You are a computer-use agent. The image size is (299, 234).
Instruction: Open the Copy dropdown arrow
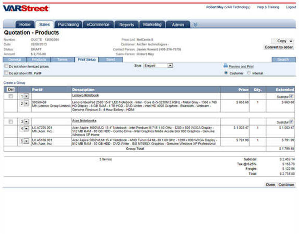291,41
